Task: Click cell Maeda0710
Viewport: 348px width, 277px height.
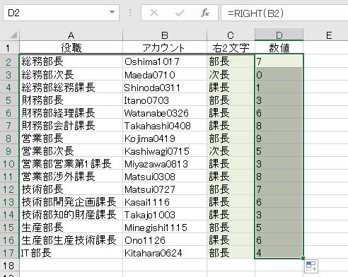Action: point(165,75)
